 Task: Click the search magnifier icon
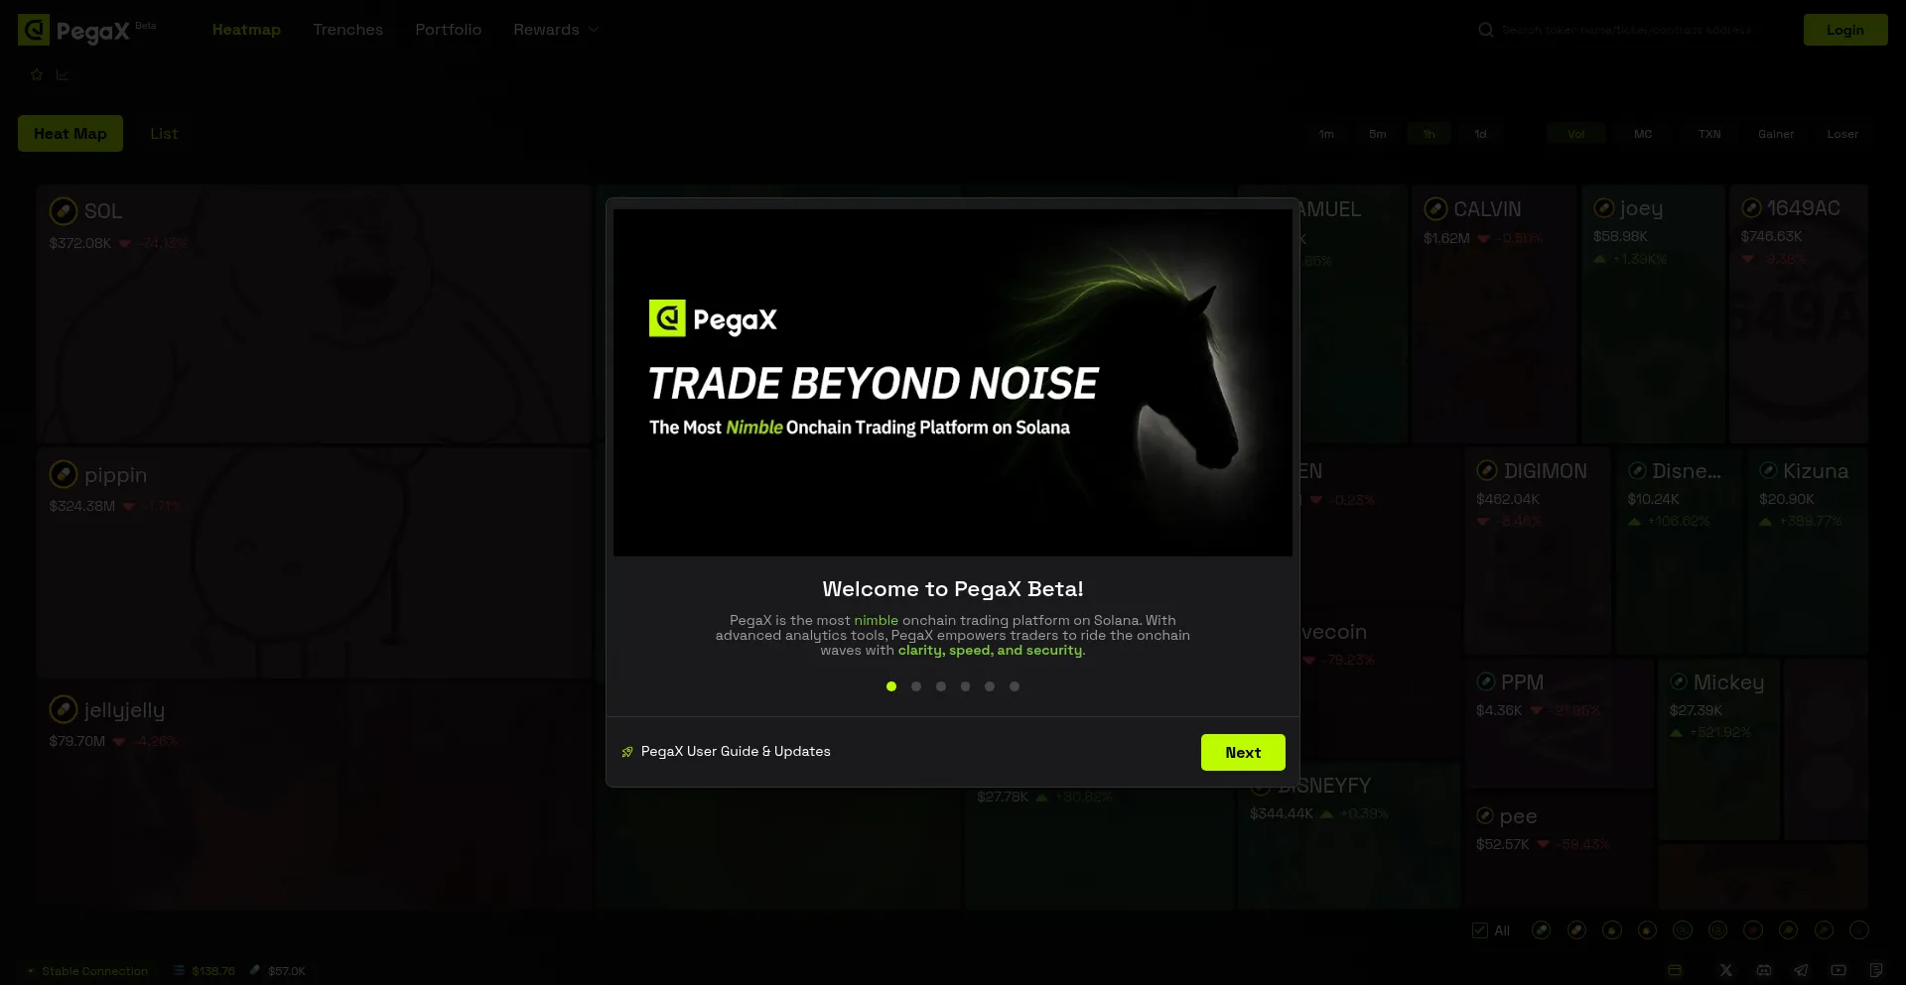pyautogui.click(x=1485, y=30)
